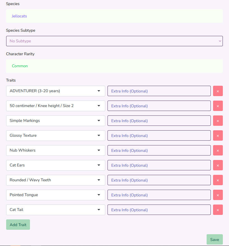229x246 pixels.
Task: Save the character traits
Action: pos(214,240)
